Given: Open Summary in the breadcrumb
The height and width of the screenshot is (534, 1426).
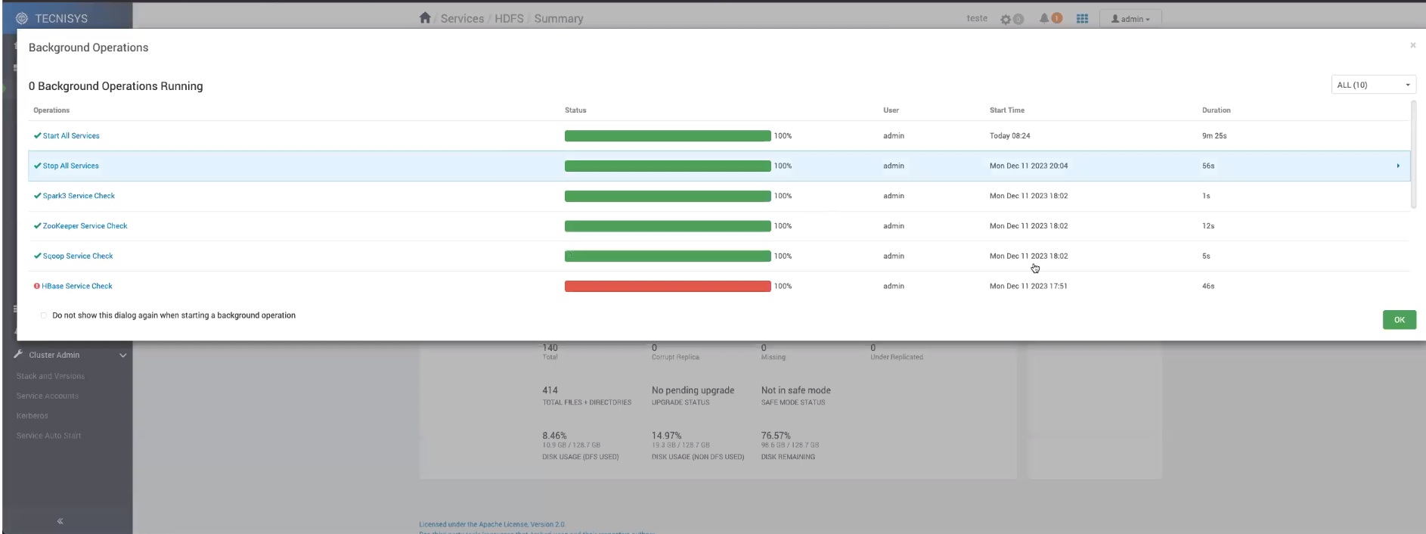Looking at the screenshot, I should [x=559, y=19].
